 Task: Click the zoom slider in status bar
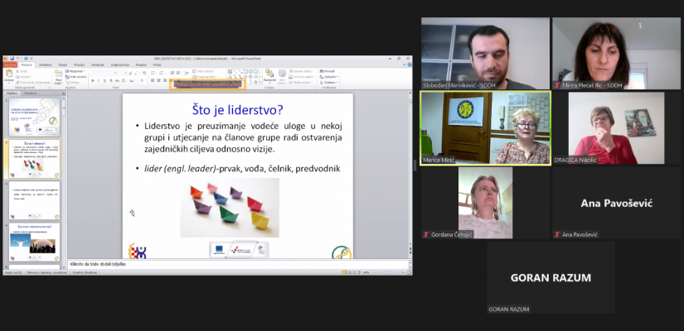[x=386, y=271]
